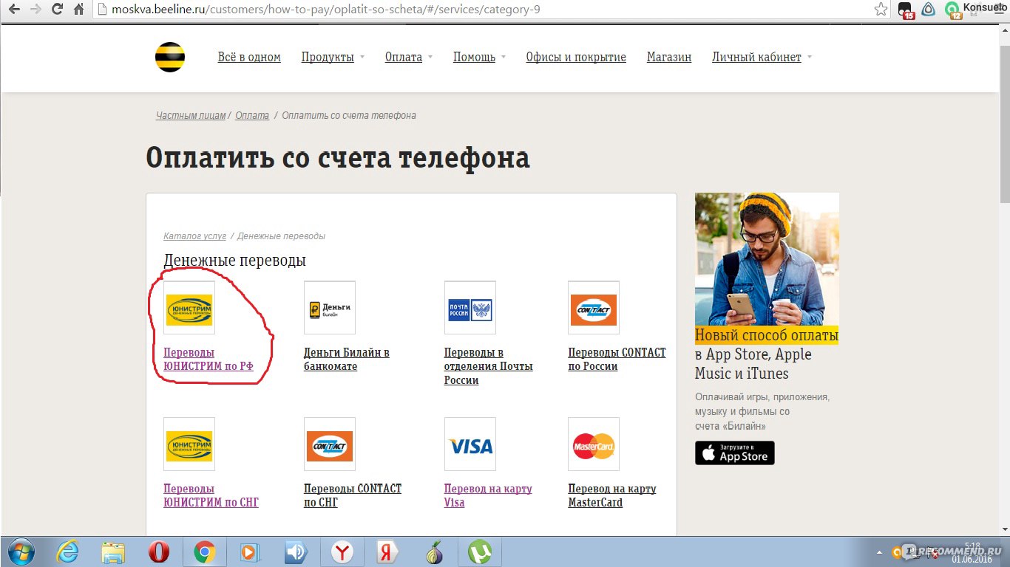
Task: Open Yandex Browser round Y taskbar icon
Action: [x=342, y=552]
